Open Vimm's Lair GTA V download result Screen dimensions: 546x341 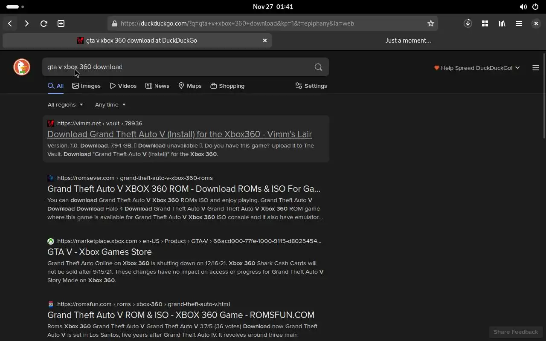pyautogui.click(x=180, y=134)
